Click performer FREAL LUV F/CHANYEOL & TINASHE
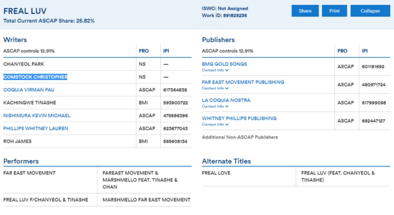The height and width of the screenshot is (215, 394). click(x=46, y=200)
